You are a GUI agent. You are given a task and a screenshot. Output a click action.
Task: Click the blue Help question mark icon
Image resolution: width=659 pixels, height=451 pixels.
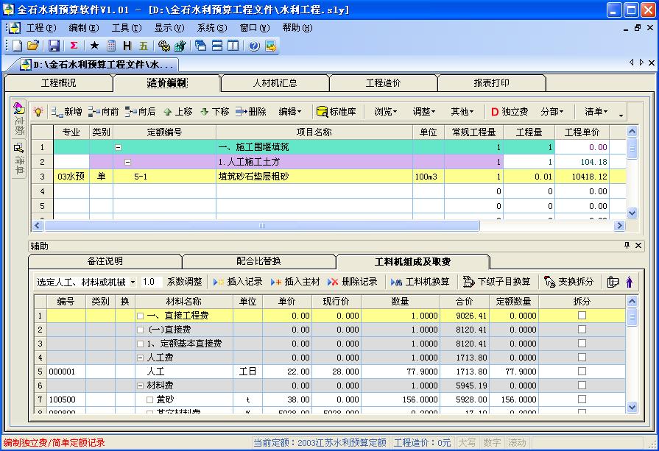[x=253, y=46]
